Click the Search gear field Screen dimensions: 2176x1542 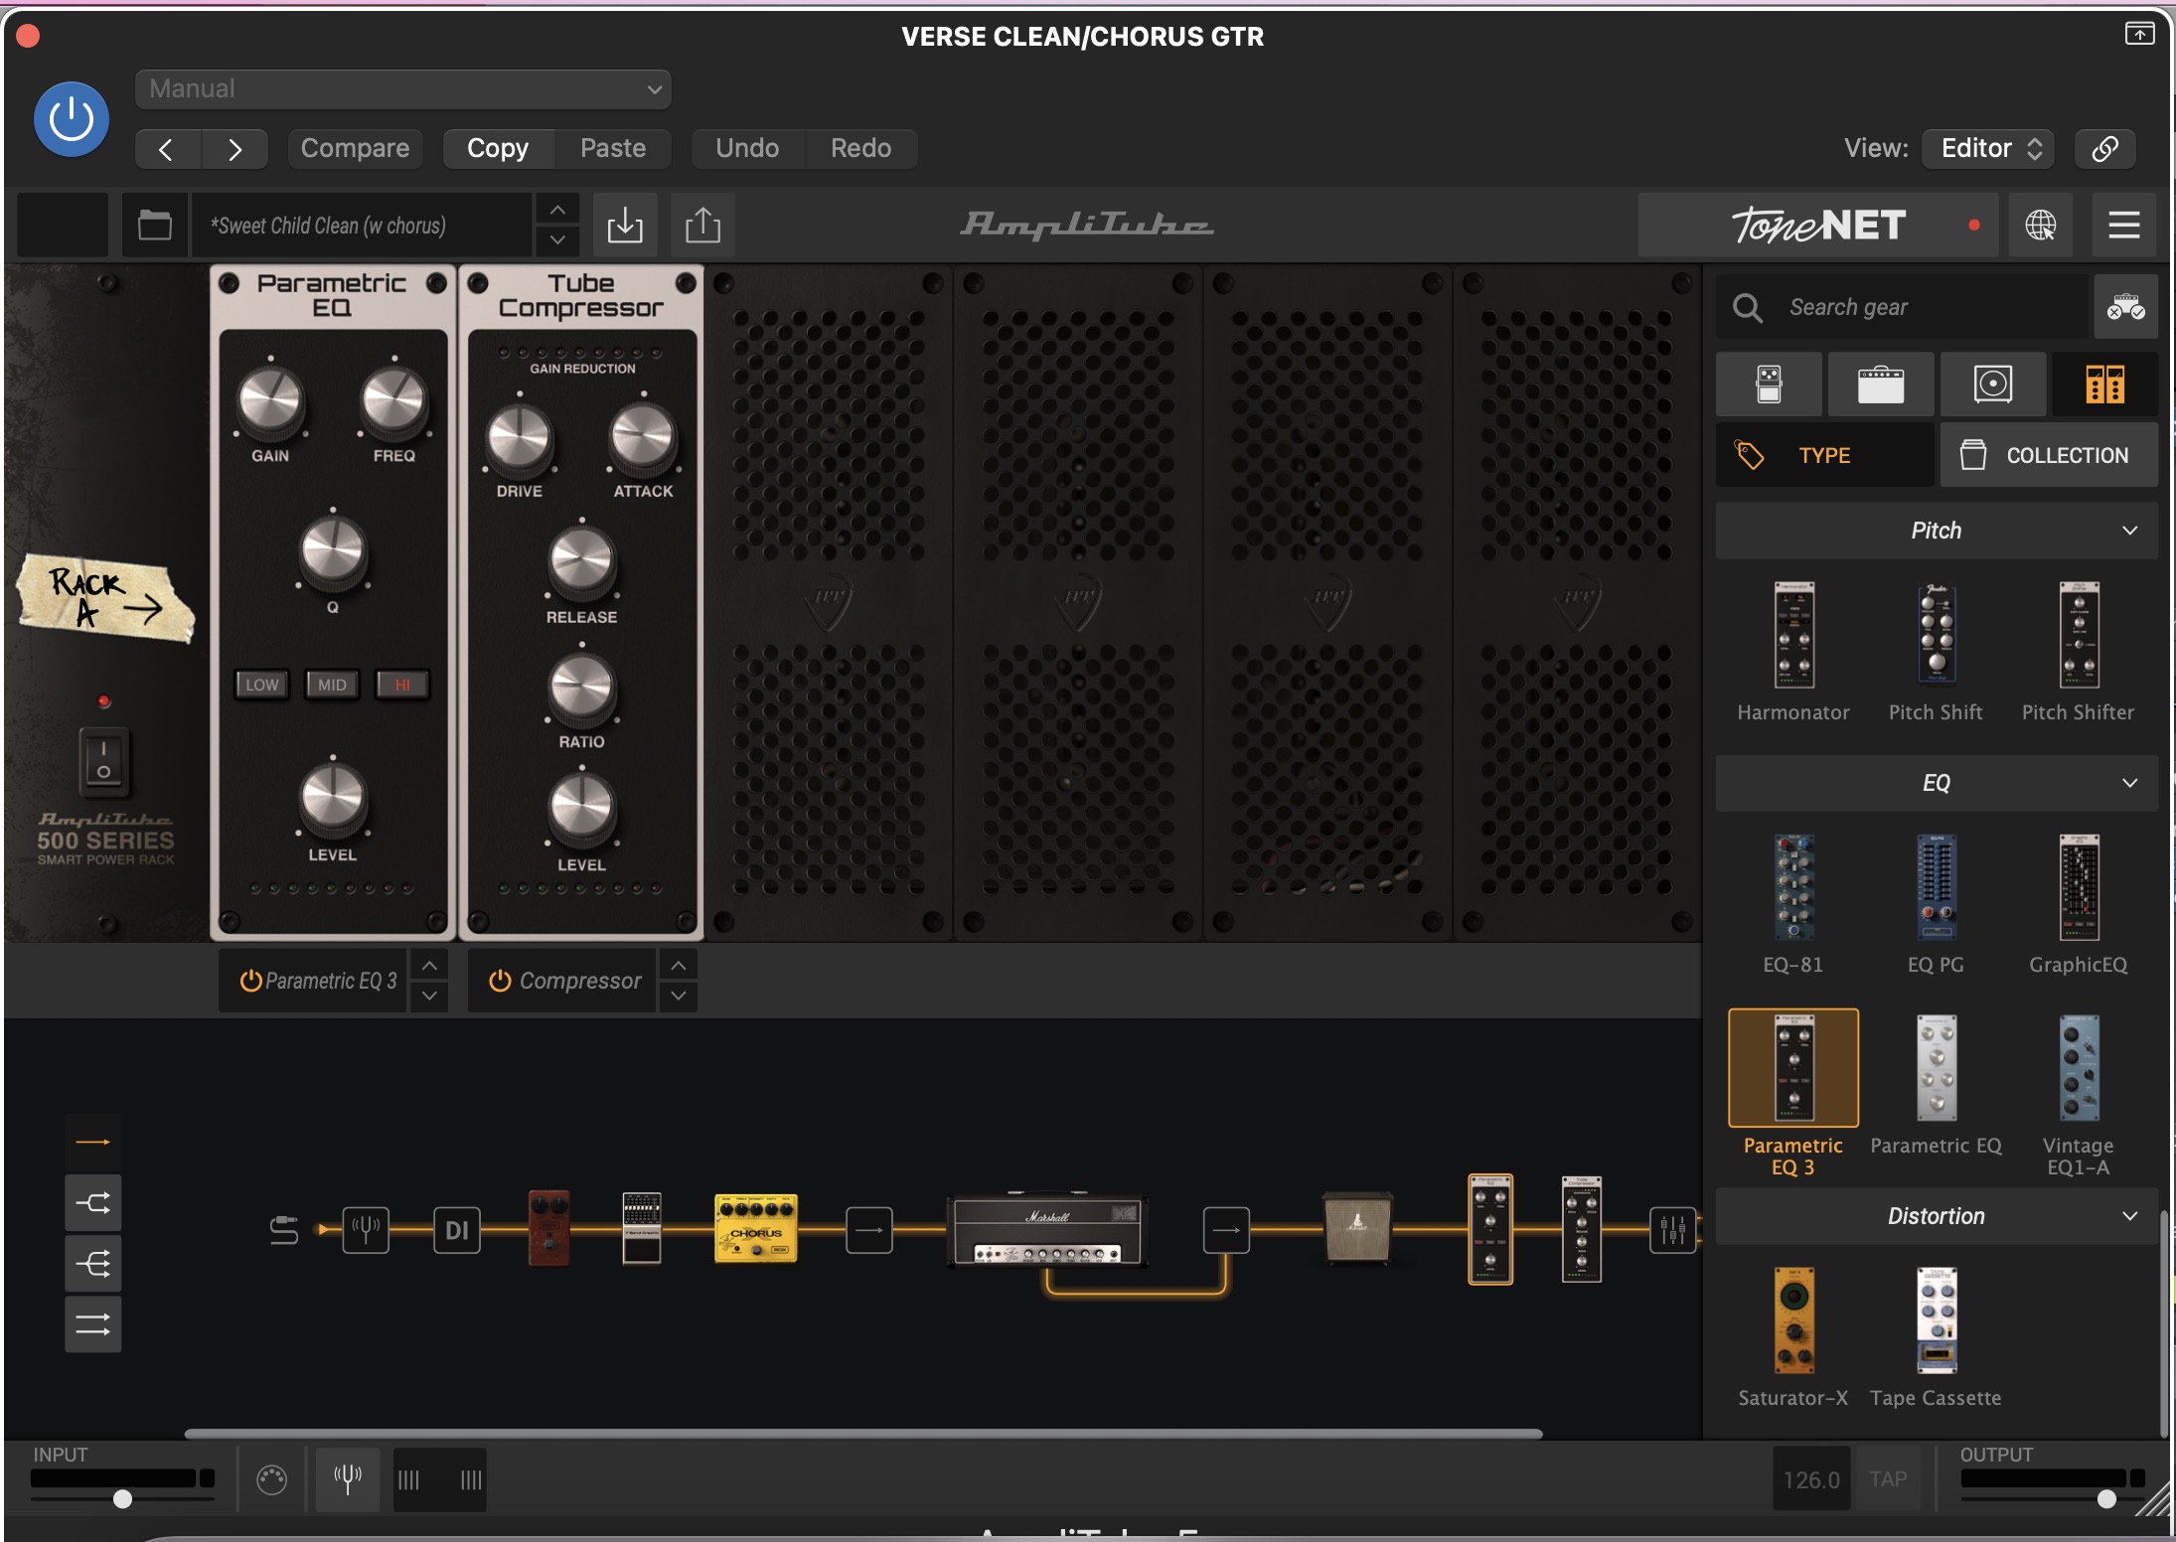coord(1902,307)
